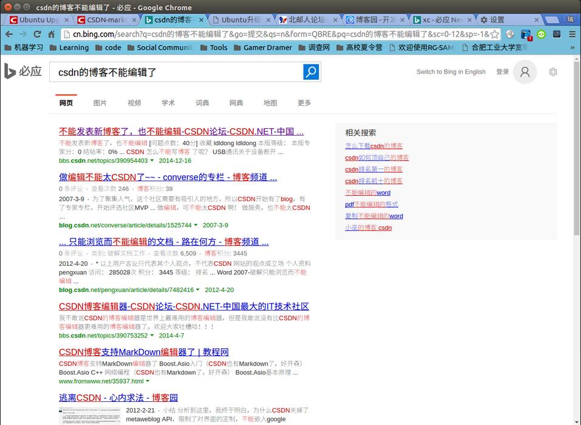Image resolution: width=581 pixels, height=425 pixels.
Task: Switch to the xc - 必应 tab
Action: click(442, 19)
